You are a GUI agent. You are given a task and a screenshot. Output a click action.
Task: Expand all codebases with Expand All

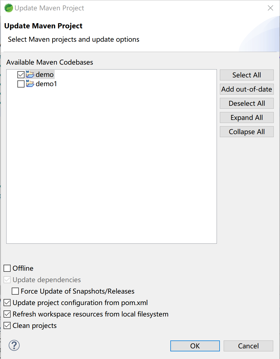(x=247, y=117)
